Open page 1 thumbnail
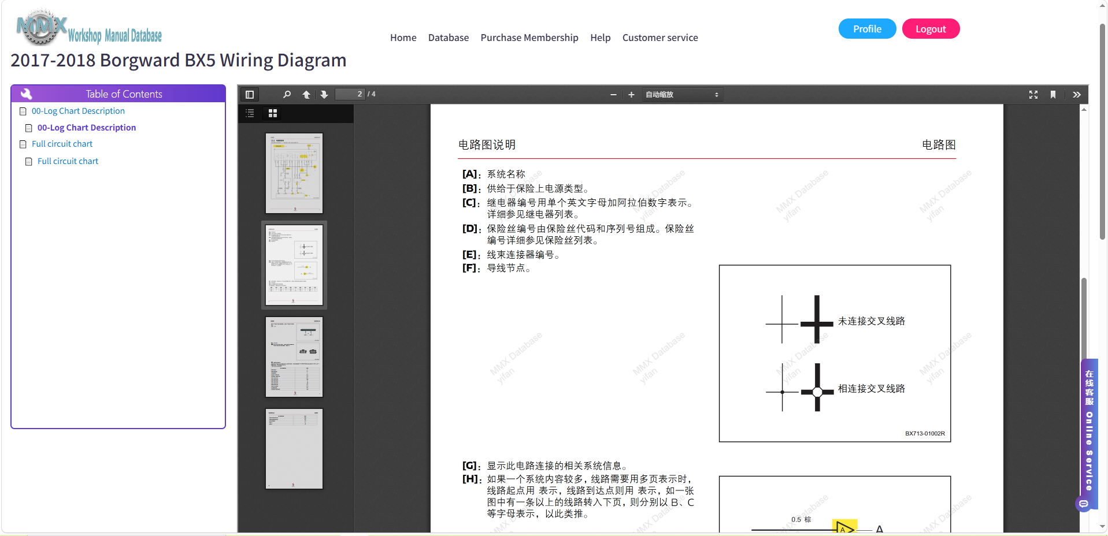 click(x=294, y=173)
